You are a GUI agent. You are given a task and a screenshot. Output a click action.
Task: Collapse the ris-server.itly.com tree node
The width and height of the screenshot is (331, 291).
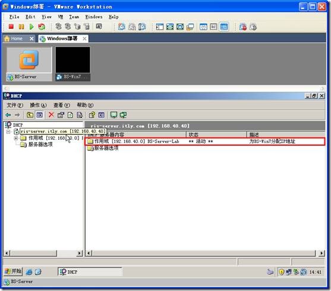pos(8,132)
